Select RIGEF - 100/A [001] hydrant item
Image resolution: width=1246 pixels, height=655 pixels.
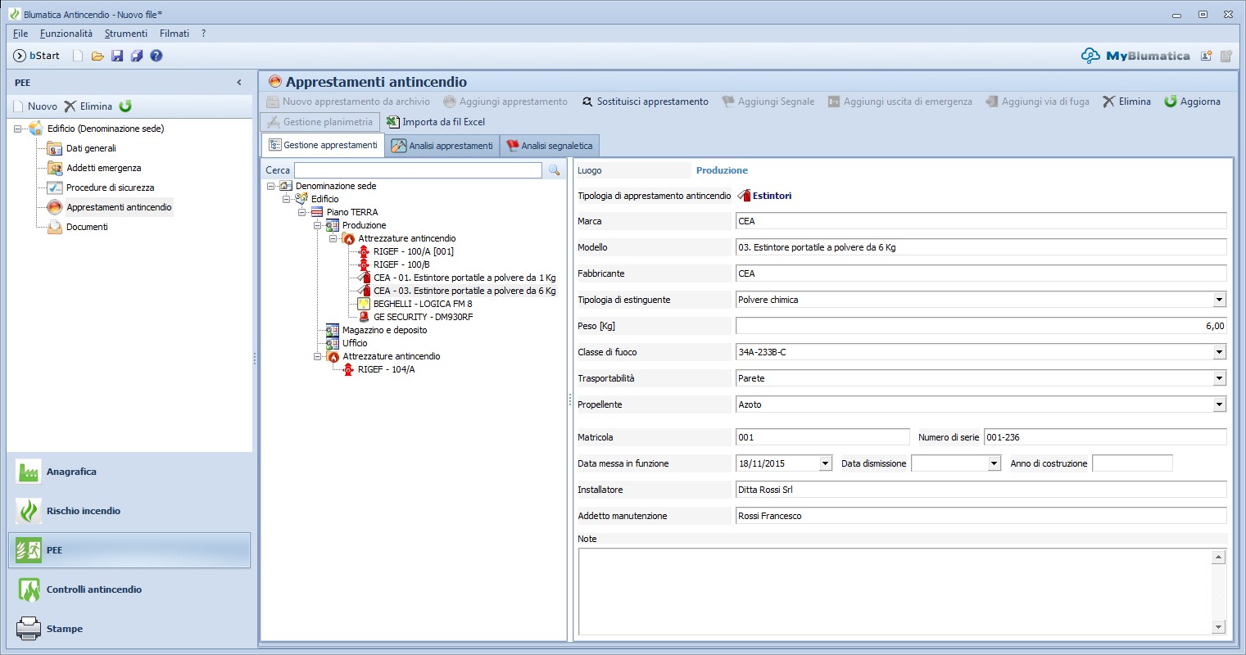pyautogui.click(x=413, y=251)
